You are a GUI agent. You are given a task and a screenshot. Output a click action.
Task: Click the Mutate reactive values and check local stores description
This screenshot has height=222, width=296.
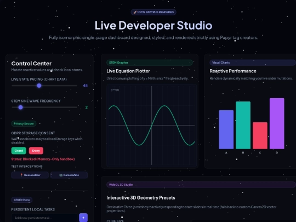(47, 70)
